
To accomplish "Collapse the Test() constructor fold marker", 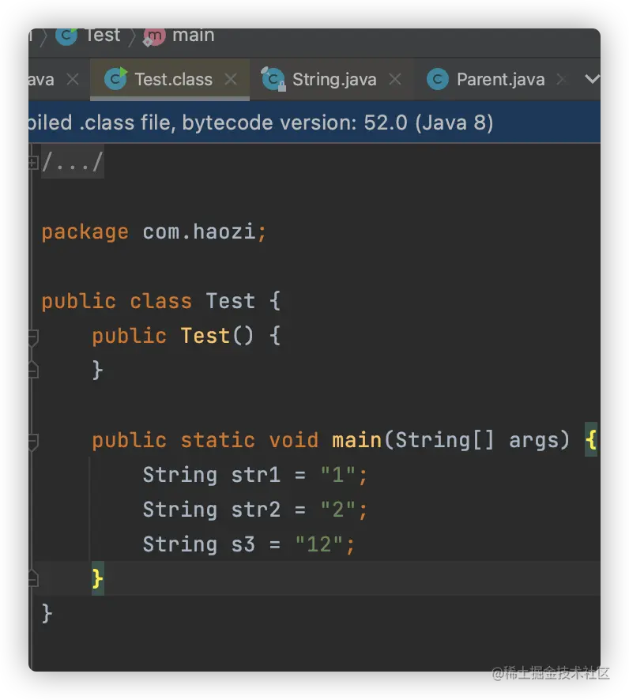I will pos(32,337).
